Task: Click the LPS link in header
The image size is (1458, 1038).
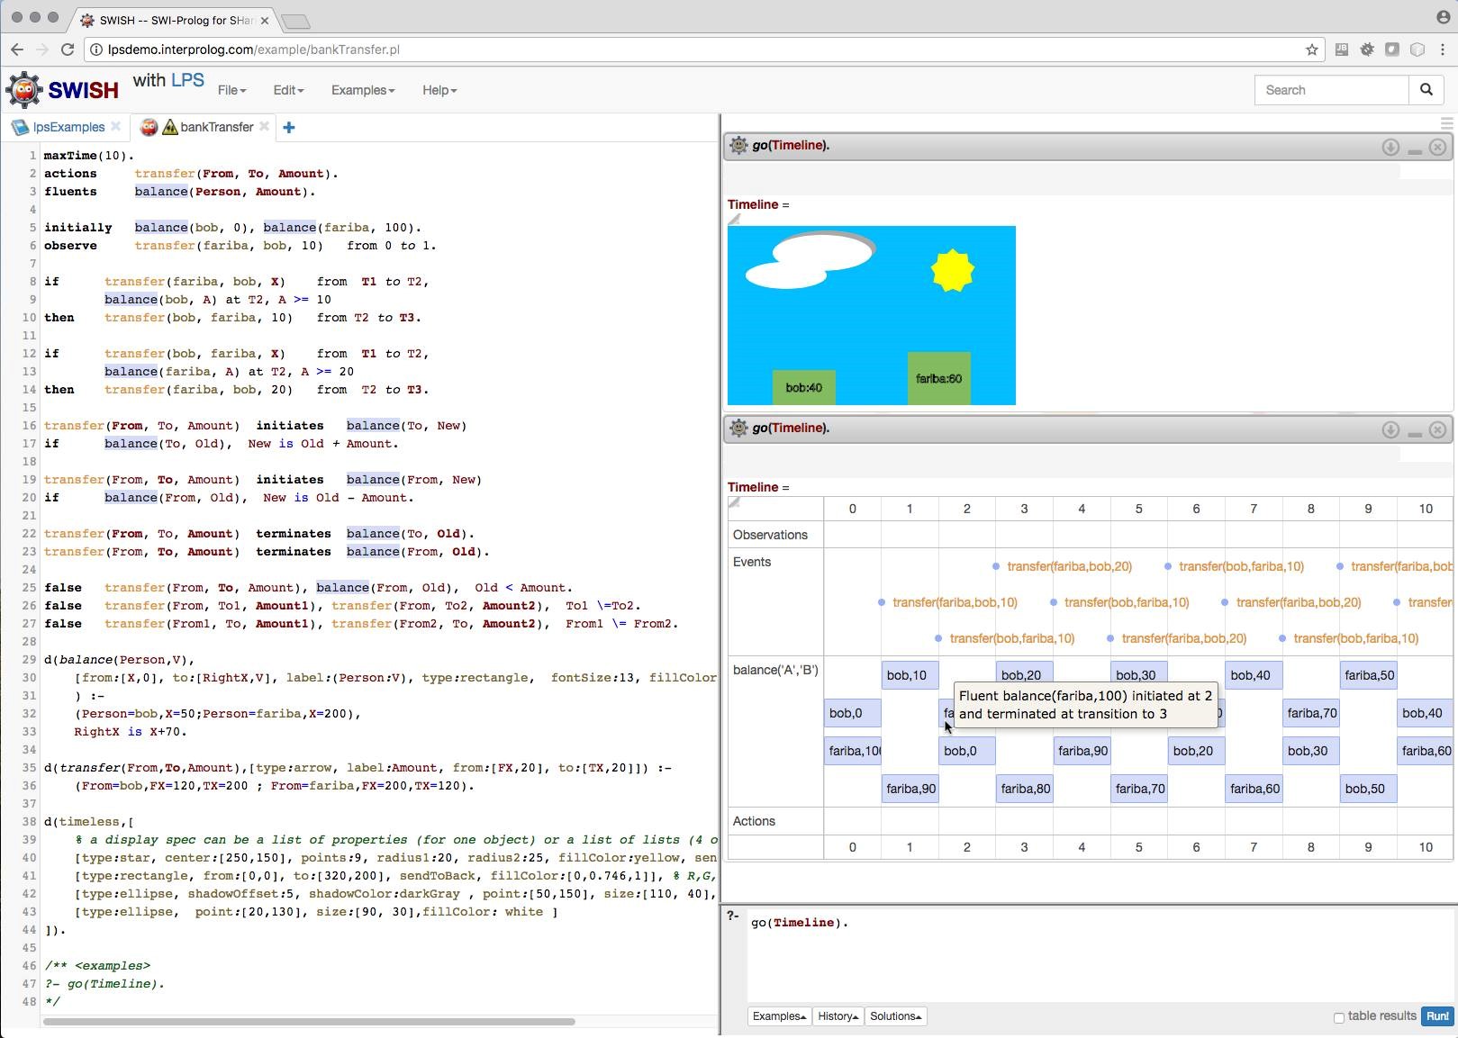Action: 187,80
